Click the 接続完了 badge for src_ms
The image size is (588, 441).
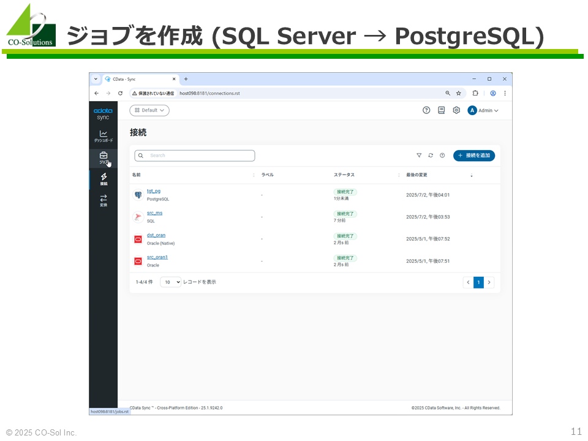345,214
